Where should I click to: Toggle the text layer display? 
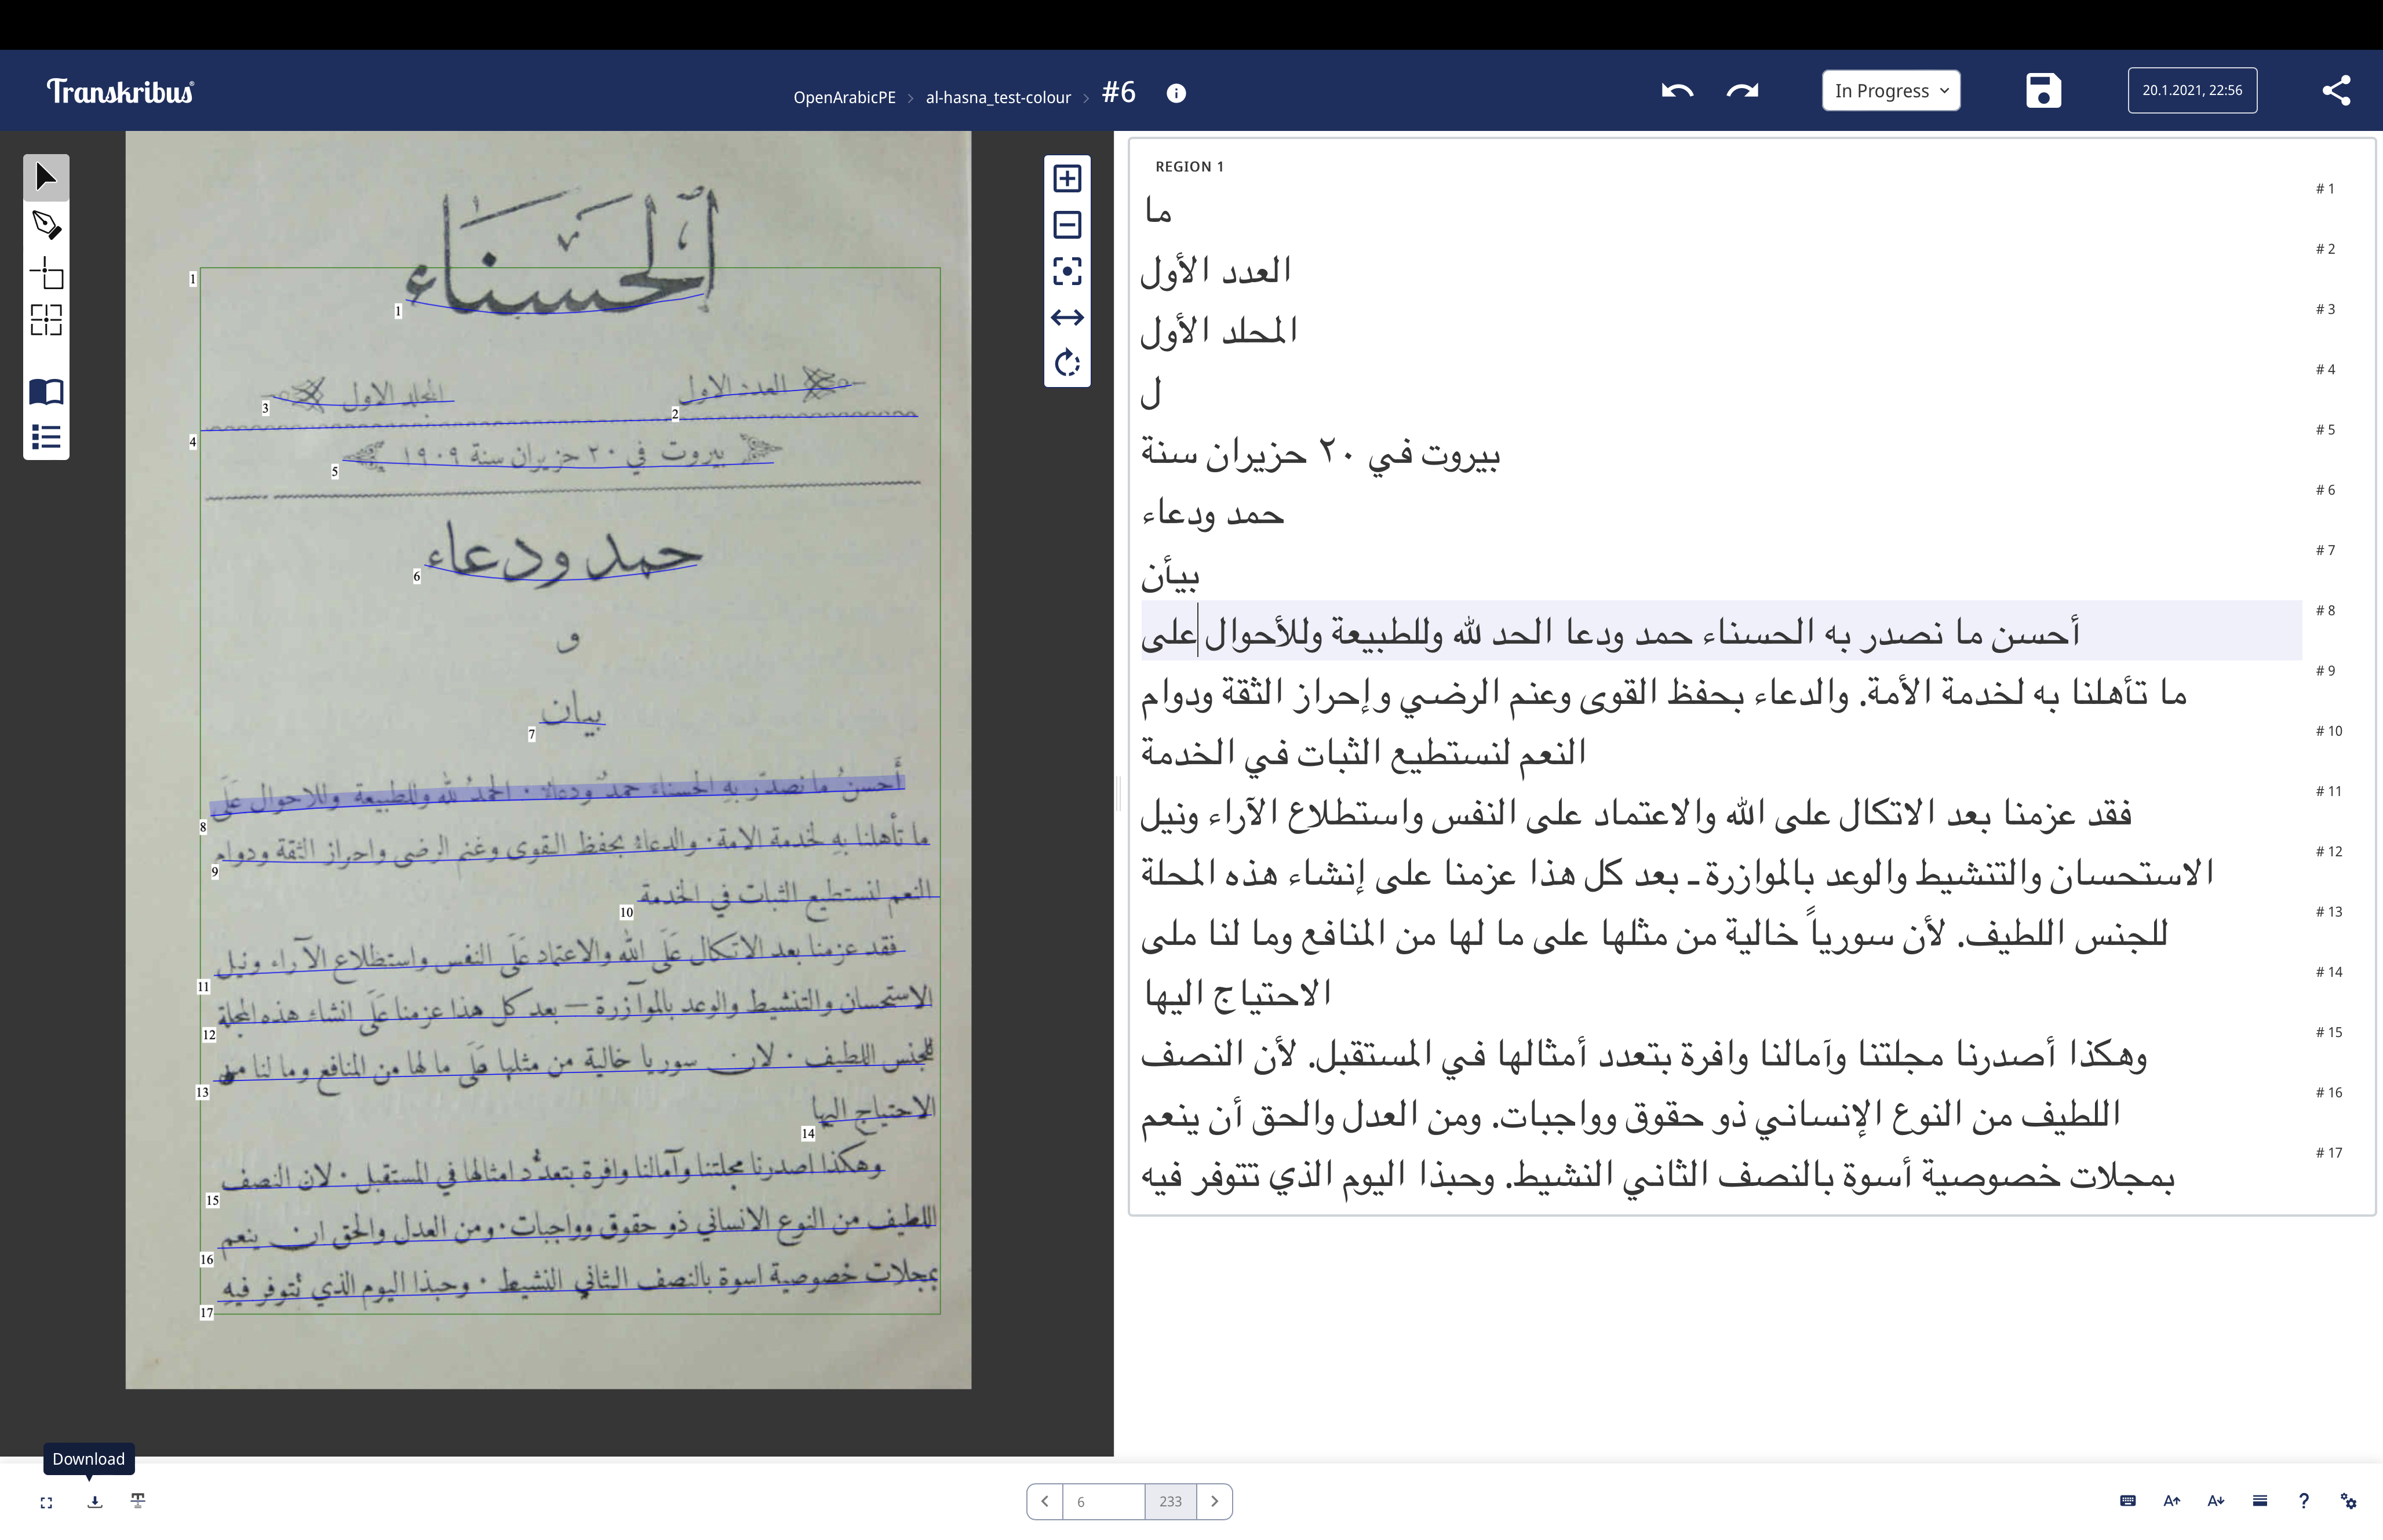(x=138, y=1501)
